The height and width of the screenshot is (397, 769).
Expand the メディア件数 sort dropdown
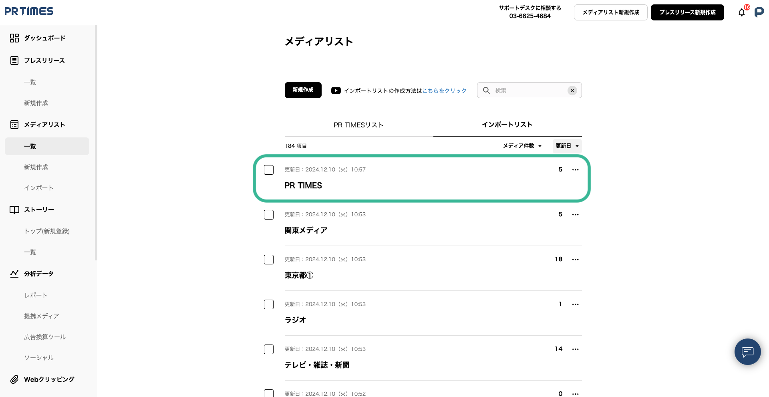[x=522, y=146]
